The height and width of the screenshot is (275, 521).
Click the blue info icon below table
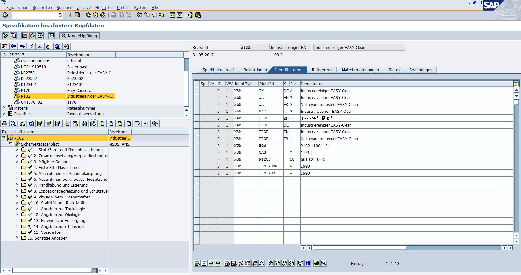coord(308,263)
